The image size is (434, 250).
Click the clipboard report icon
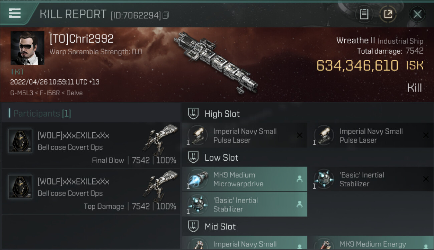click(364, 14)
